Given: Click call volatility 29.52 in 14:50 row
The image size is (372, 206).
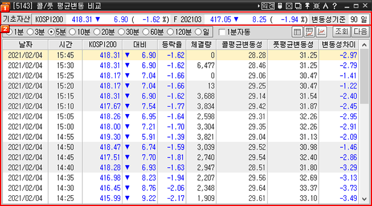Looking at the screenshot, I should (x=257, y=147).
